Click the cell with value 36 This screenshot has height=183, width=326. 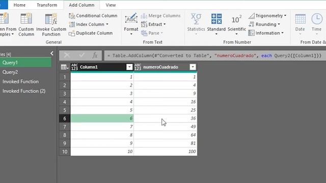166,118
